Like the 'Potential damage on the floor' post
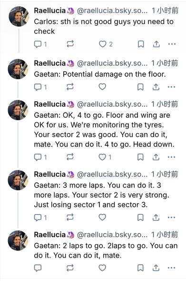 [102, 87]
